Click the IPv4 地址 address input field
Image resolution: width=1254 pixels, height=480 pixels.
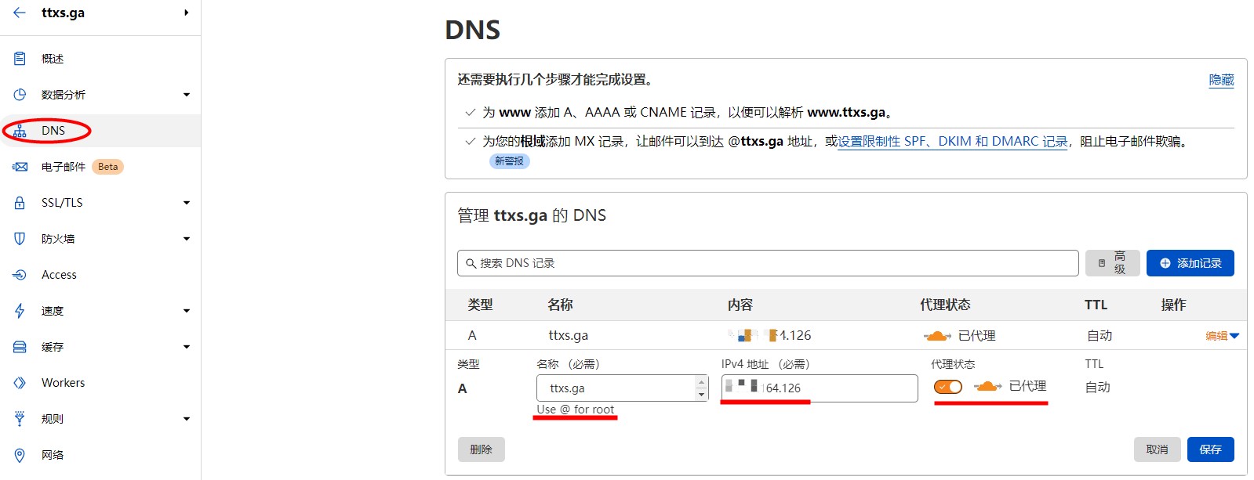838,388
